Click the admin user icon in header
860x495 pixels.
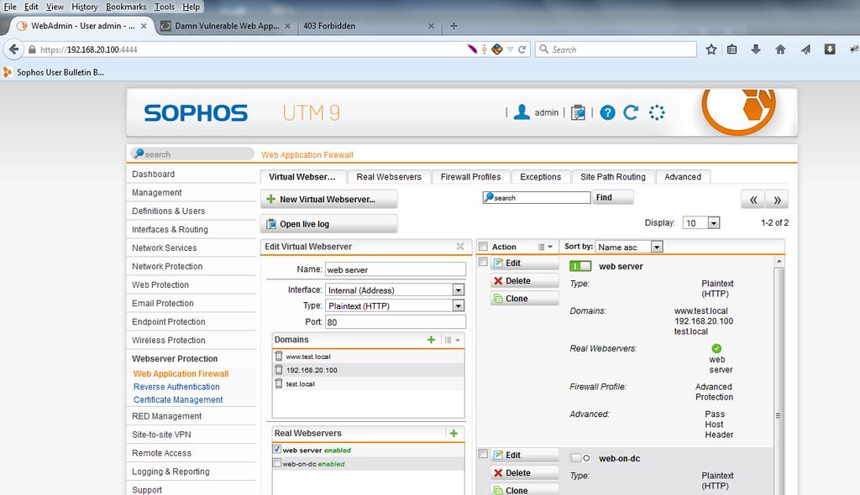522,112
